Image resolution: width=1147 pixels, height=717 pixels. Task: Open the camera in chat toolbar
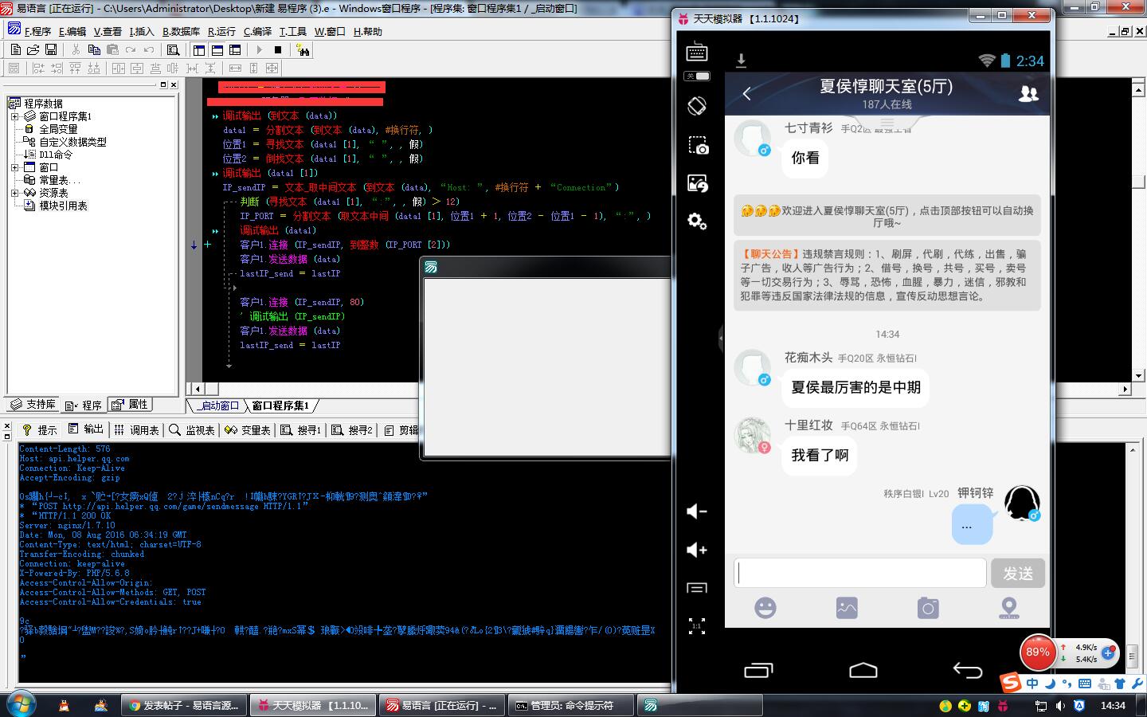928,608
